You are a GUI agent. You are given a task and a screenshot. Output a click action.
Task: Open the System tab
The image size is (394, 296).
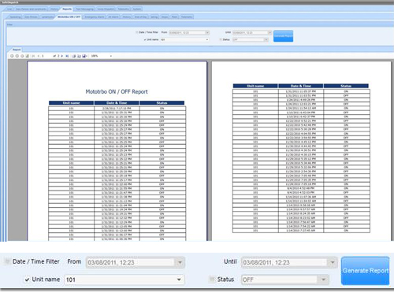pyautogui.click(x=137, y=9)
